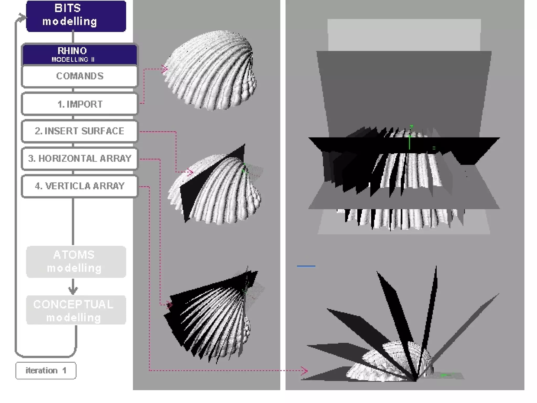Select step 1. IMPORT
This screenshot has width=537, height=403.
click(80, 104)
